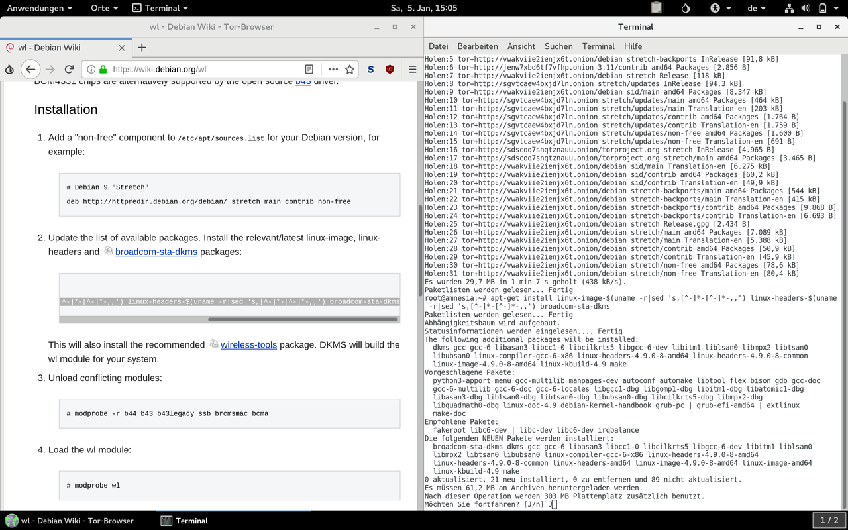The width and height of the screenshot is (848, 530).
Task: Reload the Debian Wiki page
Action: (x=69, y=69)
